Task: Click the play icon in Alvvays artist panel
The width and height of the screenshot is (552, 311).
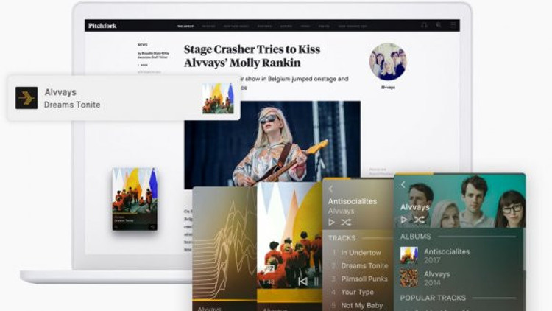Action: [x=403, y=220]
